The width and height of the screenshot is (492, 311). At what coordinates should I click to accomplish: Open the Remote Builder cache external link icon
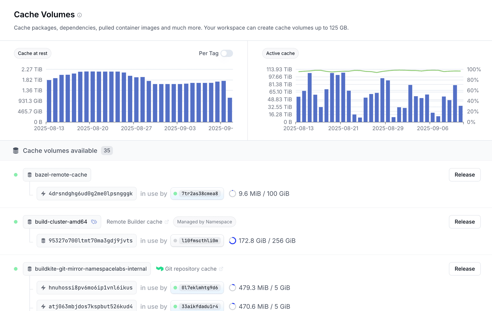tap(167, 222)
